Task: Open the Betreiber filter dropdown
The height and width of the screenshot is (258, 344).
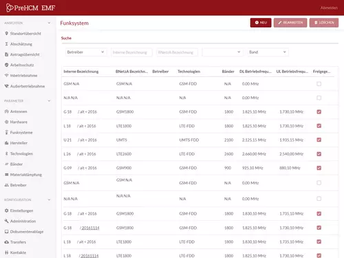Action: click(x=86, y=52)
